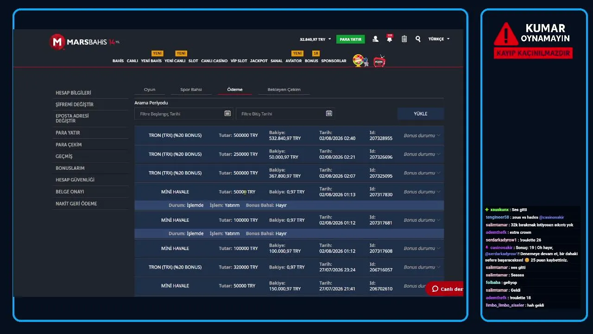Expand the account balance dropdown

(330, 39)
